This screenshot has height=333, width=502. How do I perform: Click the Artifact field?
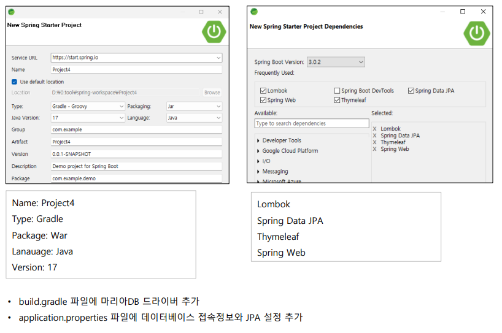click(x=136, y=142)
